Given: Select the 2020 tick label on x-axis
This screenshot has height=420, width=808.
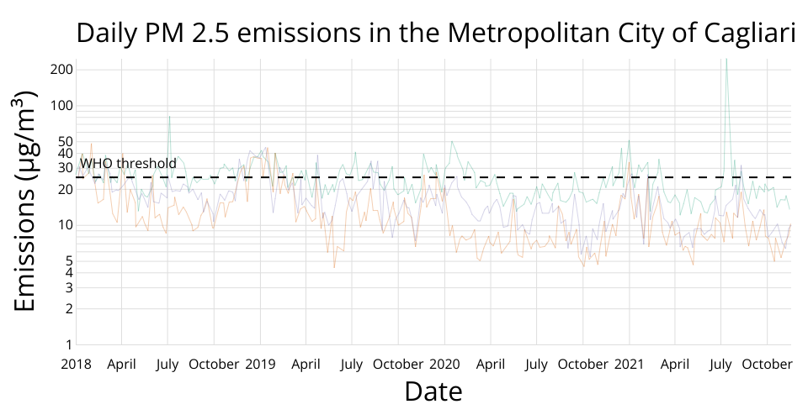Looking at the screenshot, I should pyautogui.click(x=444, y=364).
